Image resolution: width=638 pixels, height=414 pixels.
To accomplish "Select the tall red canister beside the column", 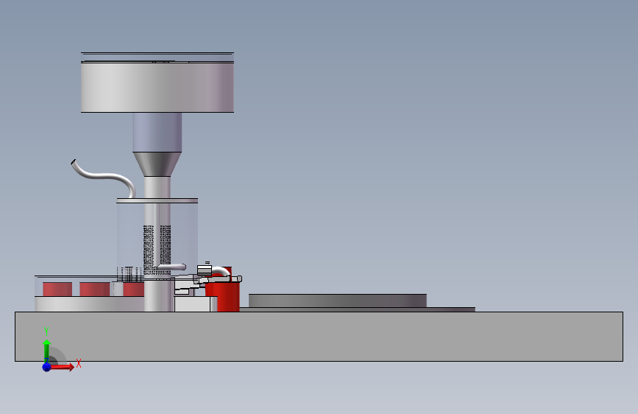I will [x=223, y=296].
